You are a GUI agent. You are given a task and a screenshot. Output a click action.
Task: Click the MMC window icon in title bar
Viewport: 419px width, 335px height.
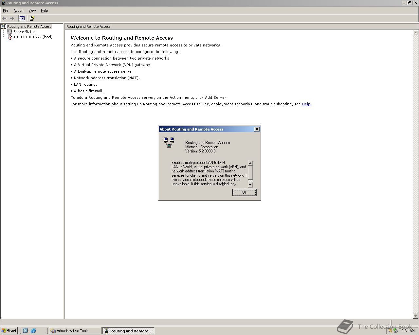3,3
